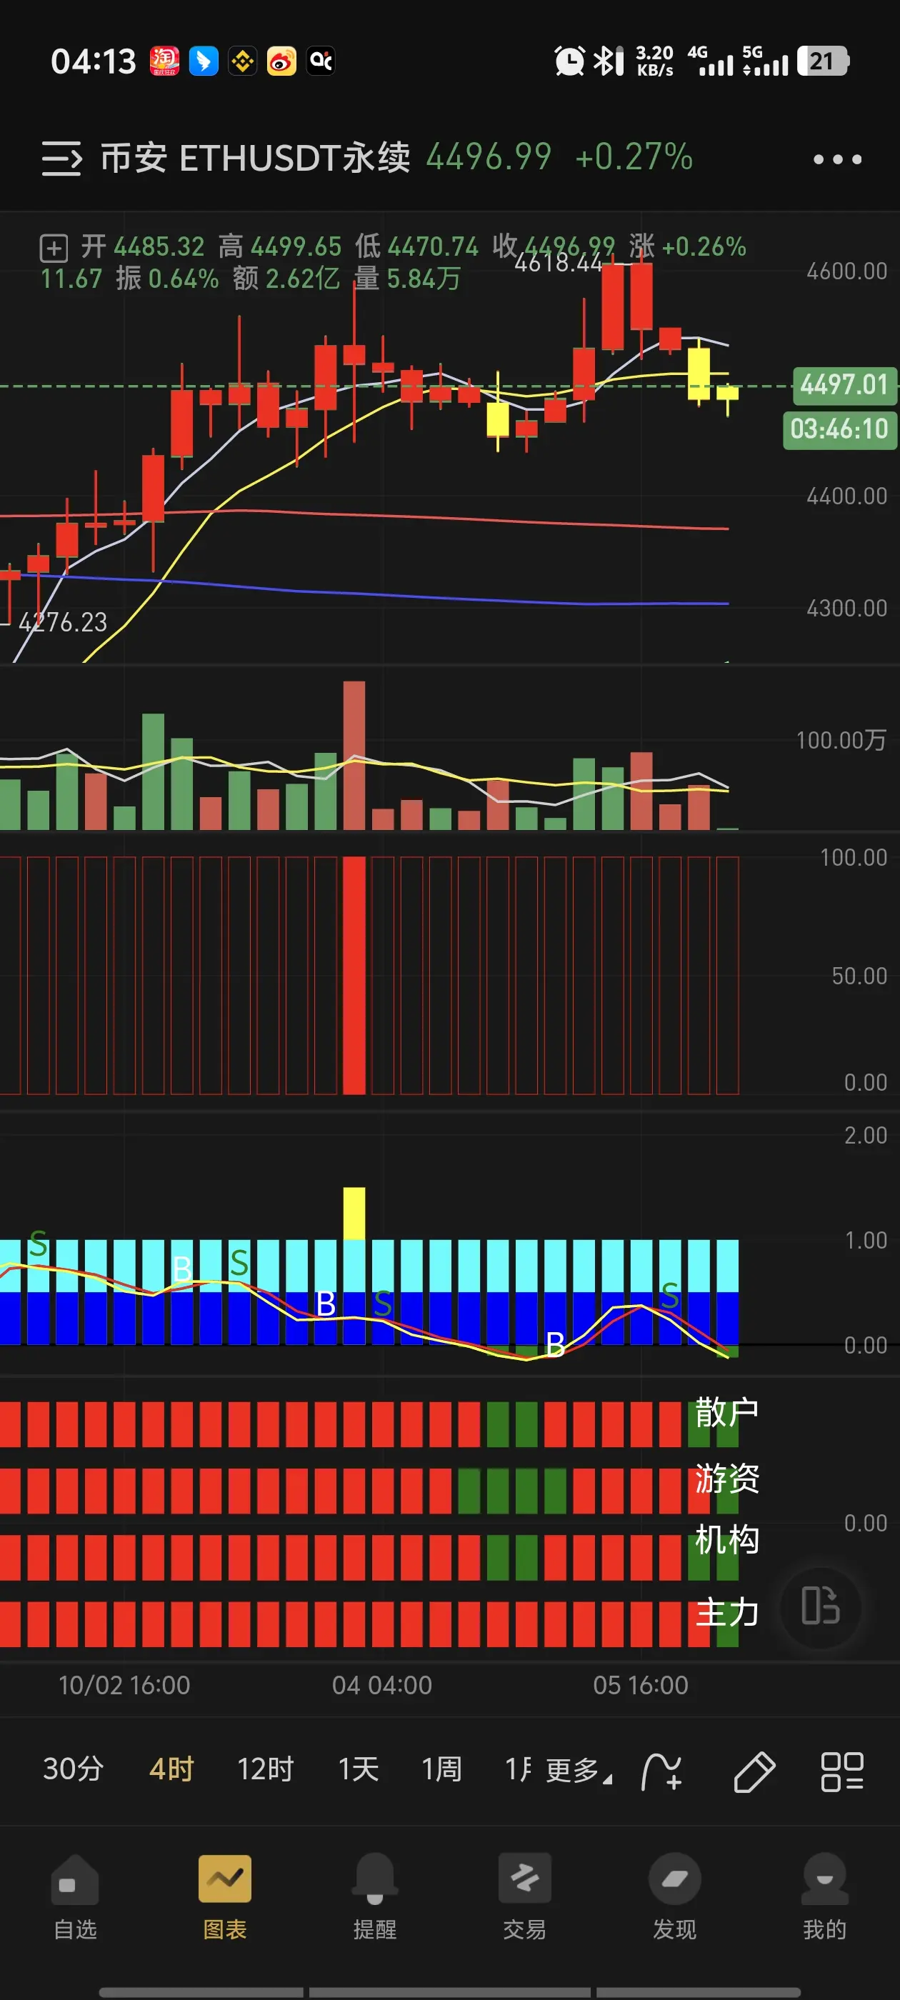Screen dimensions: 900x2000
Task: Open the 提醒 alerts tab
Action: click(x=374, y=1896)
